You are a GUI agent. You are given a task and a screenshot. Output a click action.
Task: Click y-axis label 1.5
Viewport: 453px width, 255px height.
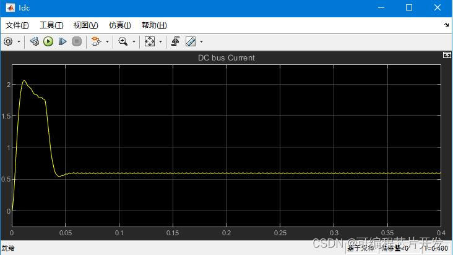click(x=6, y=116)
